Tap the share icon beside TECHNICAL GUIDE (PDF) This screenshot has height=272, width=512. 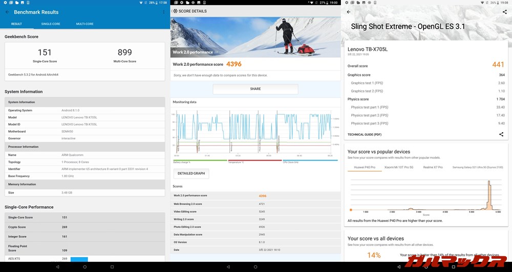click(501, 134)
